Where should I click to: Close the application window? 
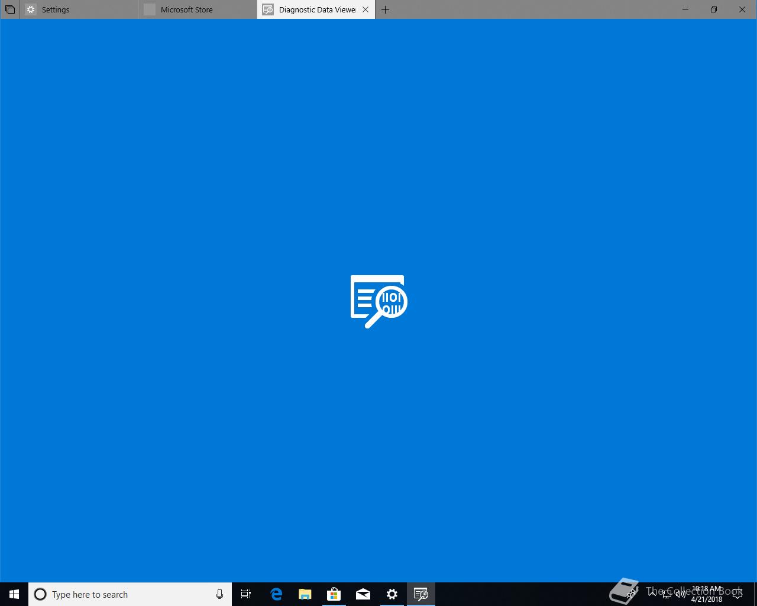(x=742, y=9)
